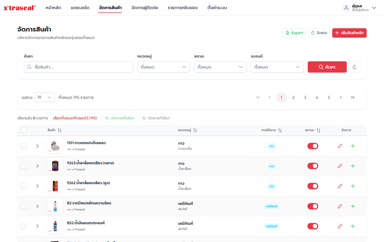Toggle status switch for B52 น้ำมันอเนกประสงค์

pyautogui.click(x=313, y=226)
